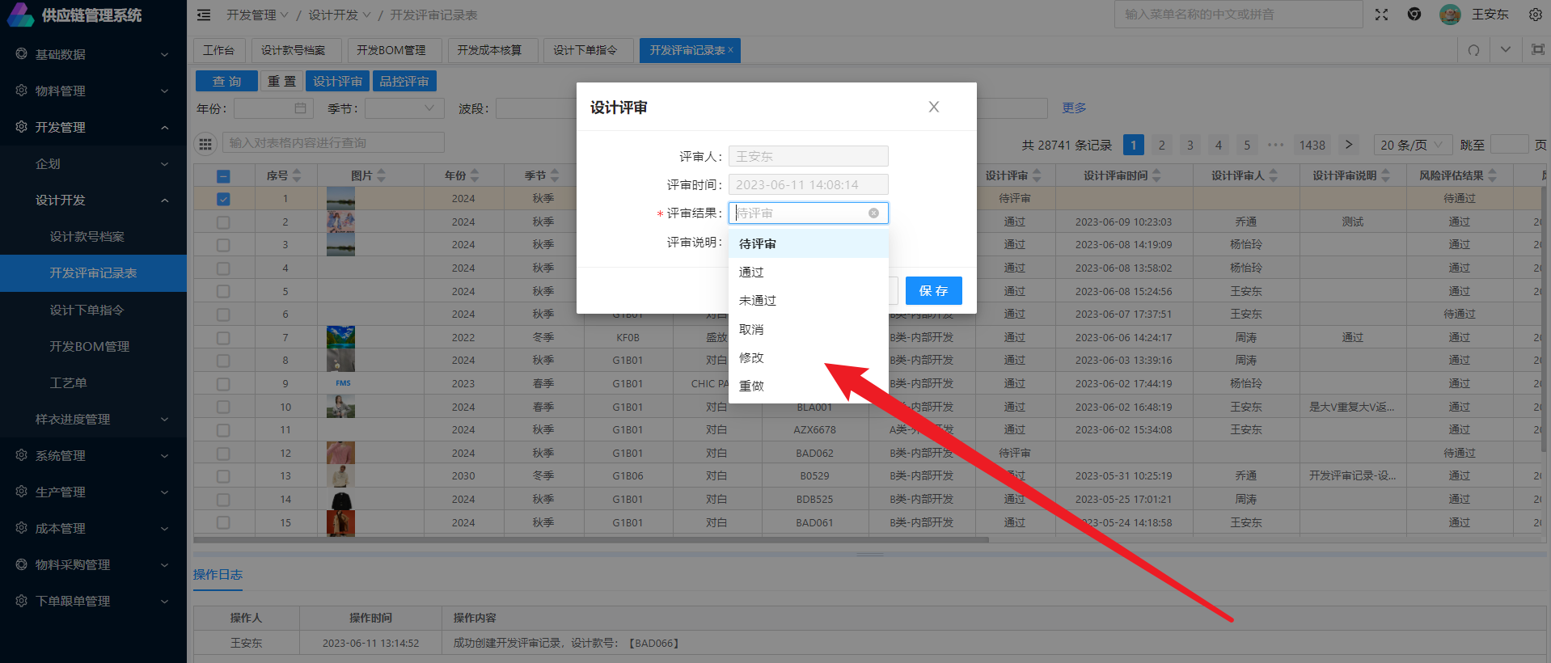Choose 未通过 option in dropdown
This screenshot has width=1551, height=663.
758,301
